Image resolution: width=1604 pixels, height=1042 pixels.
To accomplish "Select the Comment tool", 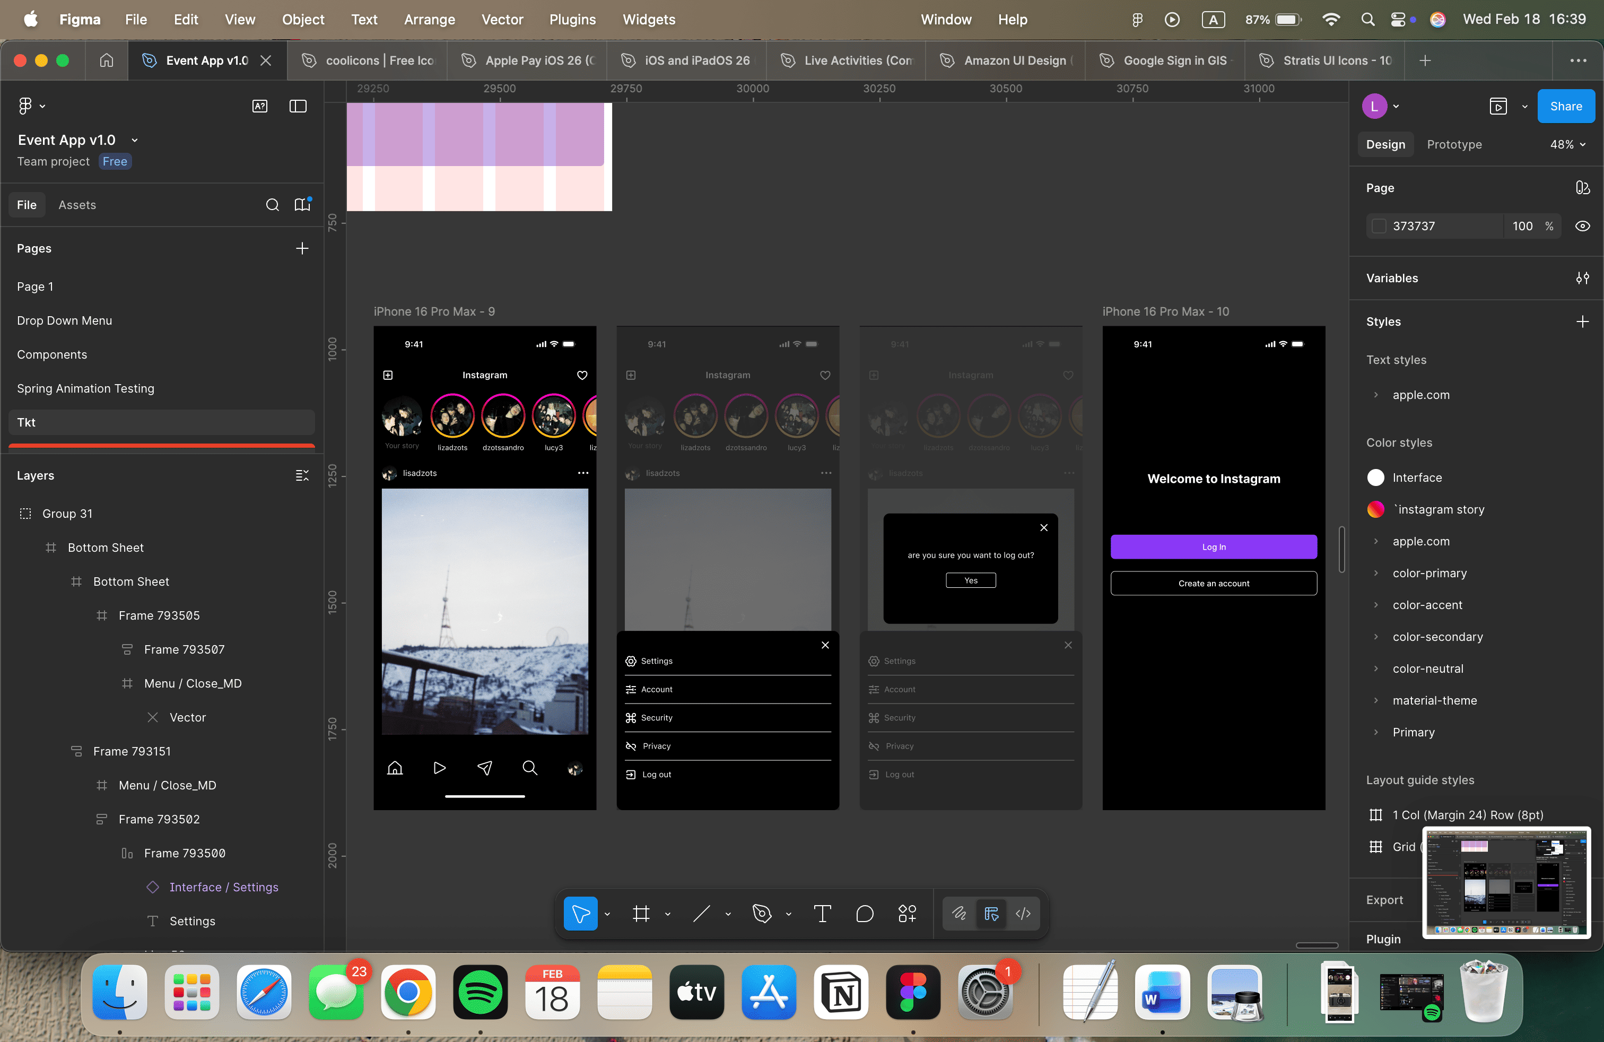I will 865,913.
